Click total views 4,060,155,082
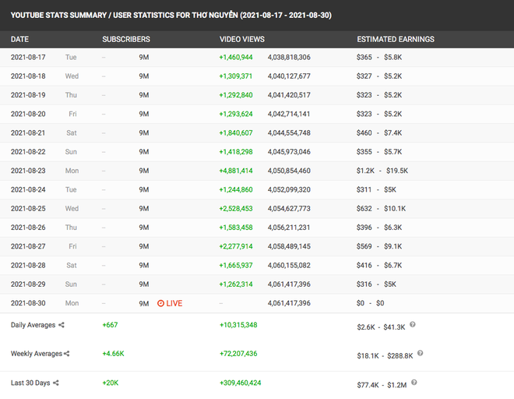Image resolution: width=514 pixels, height=399 pixels. [289, 266]
